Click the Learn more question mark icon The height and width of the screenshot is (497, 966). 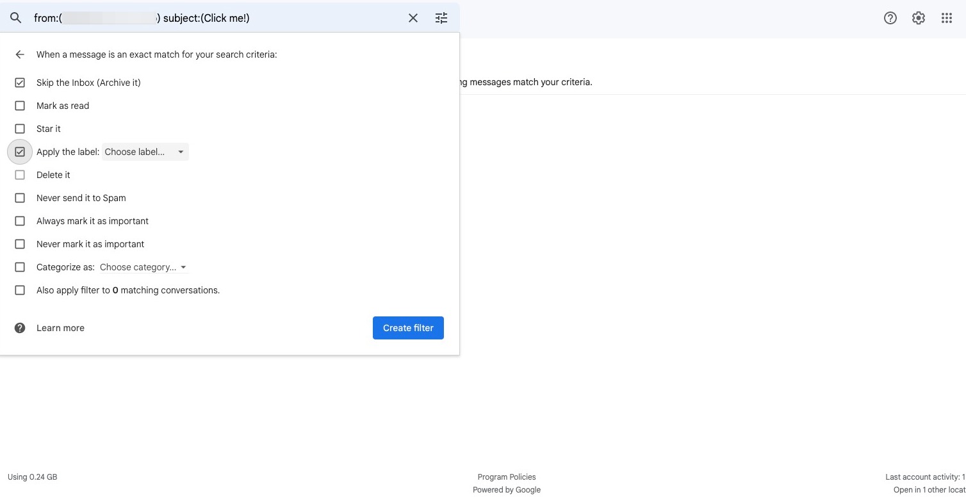(x=20, y=328)
